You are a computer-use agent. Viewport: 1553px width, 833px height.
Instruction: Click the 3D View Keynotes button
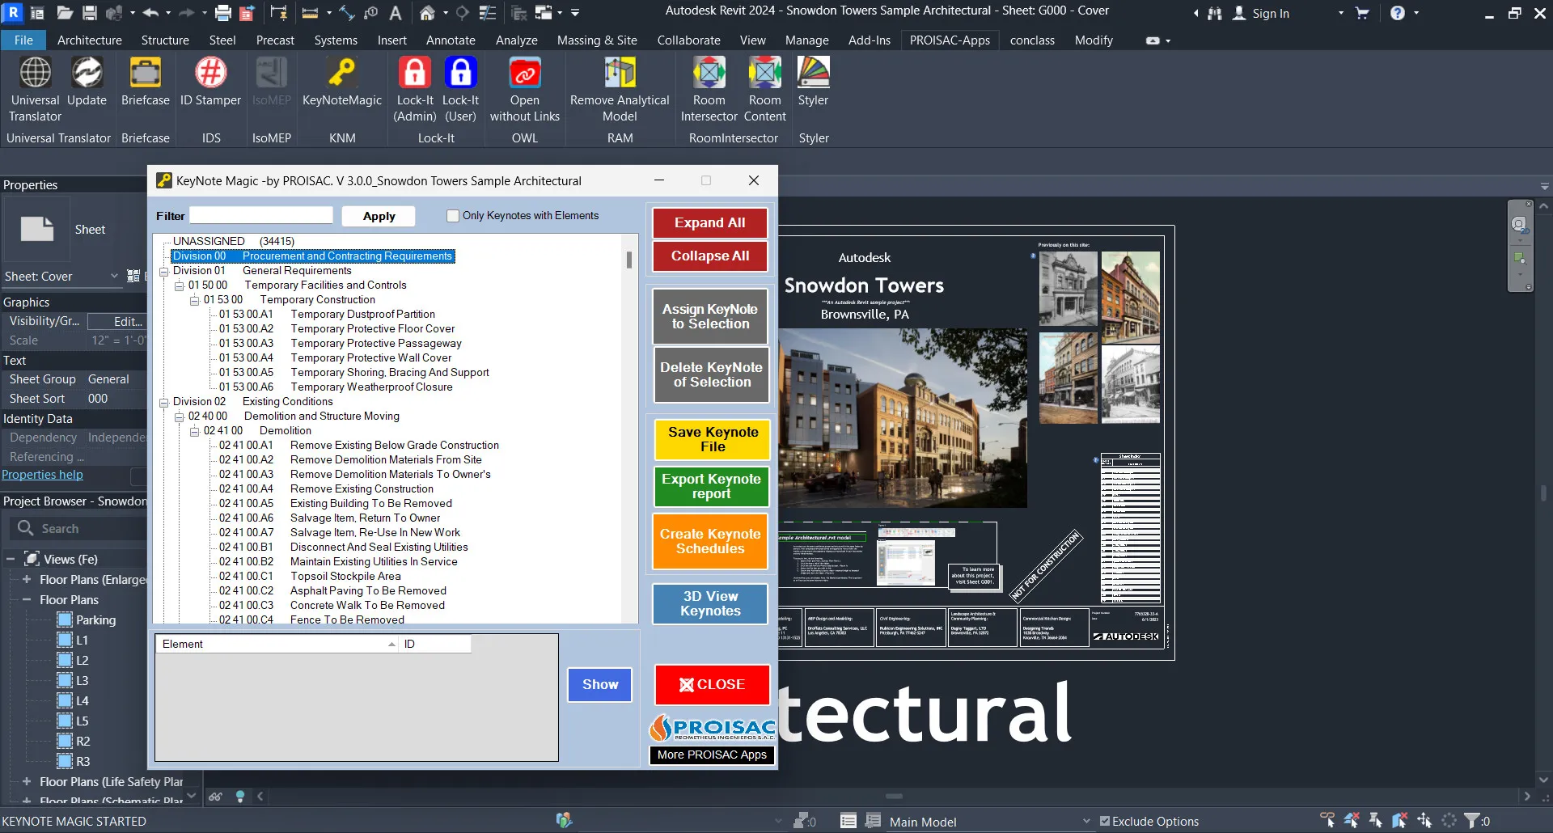(710, 603)
